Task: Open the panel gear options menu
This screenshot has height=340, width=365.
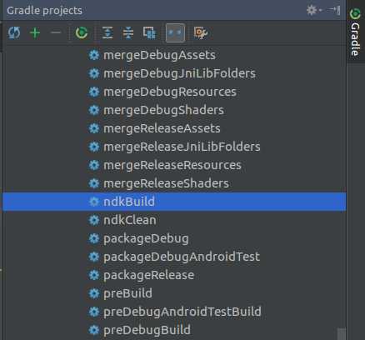Action: (x=314, y=10)
